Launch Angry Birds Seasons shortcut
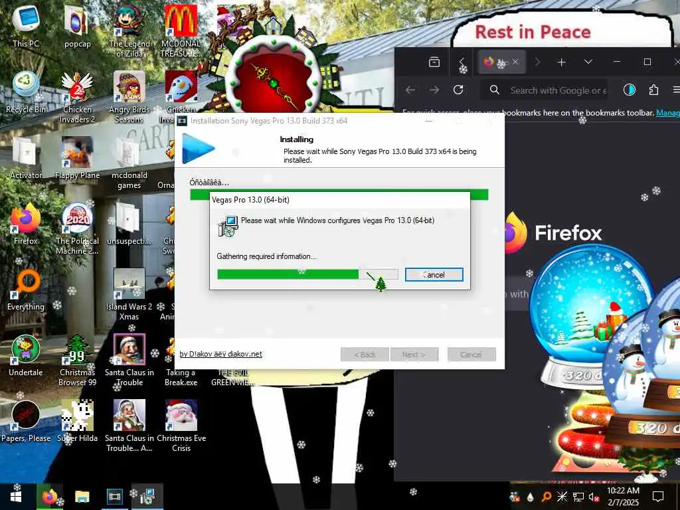The width and height of the screenshot is (680, 510). coord(129,97)
